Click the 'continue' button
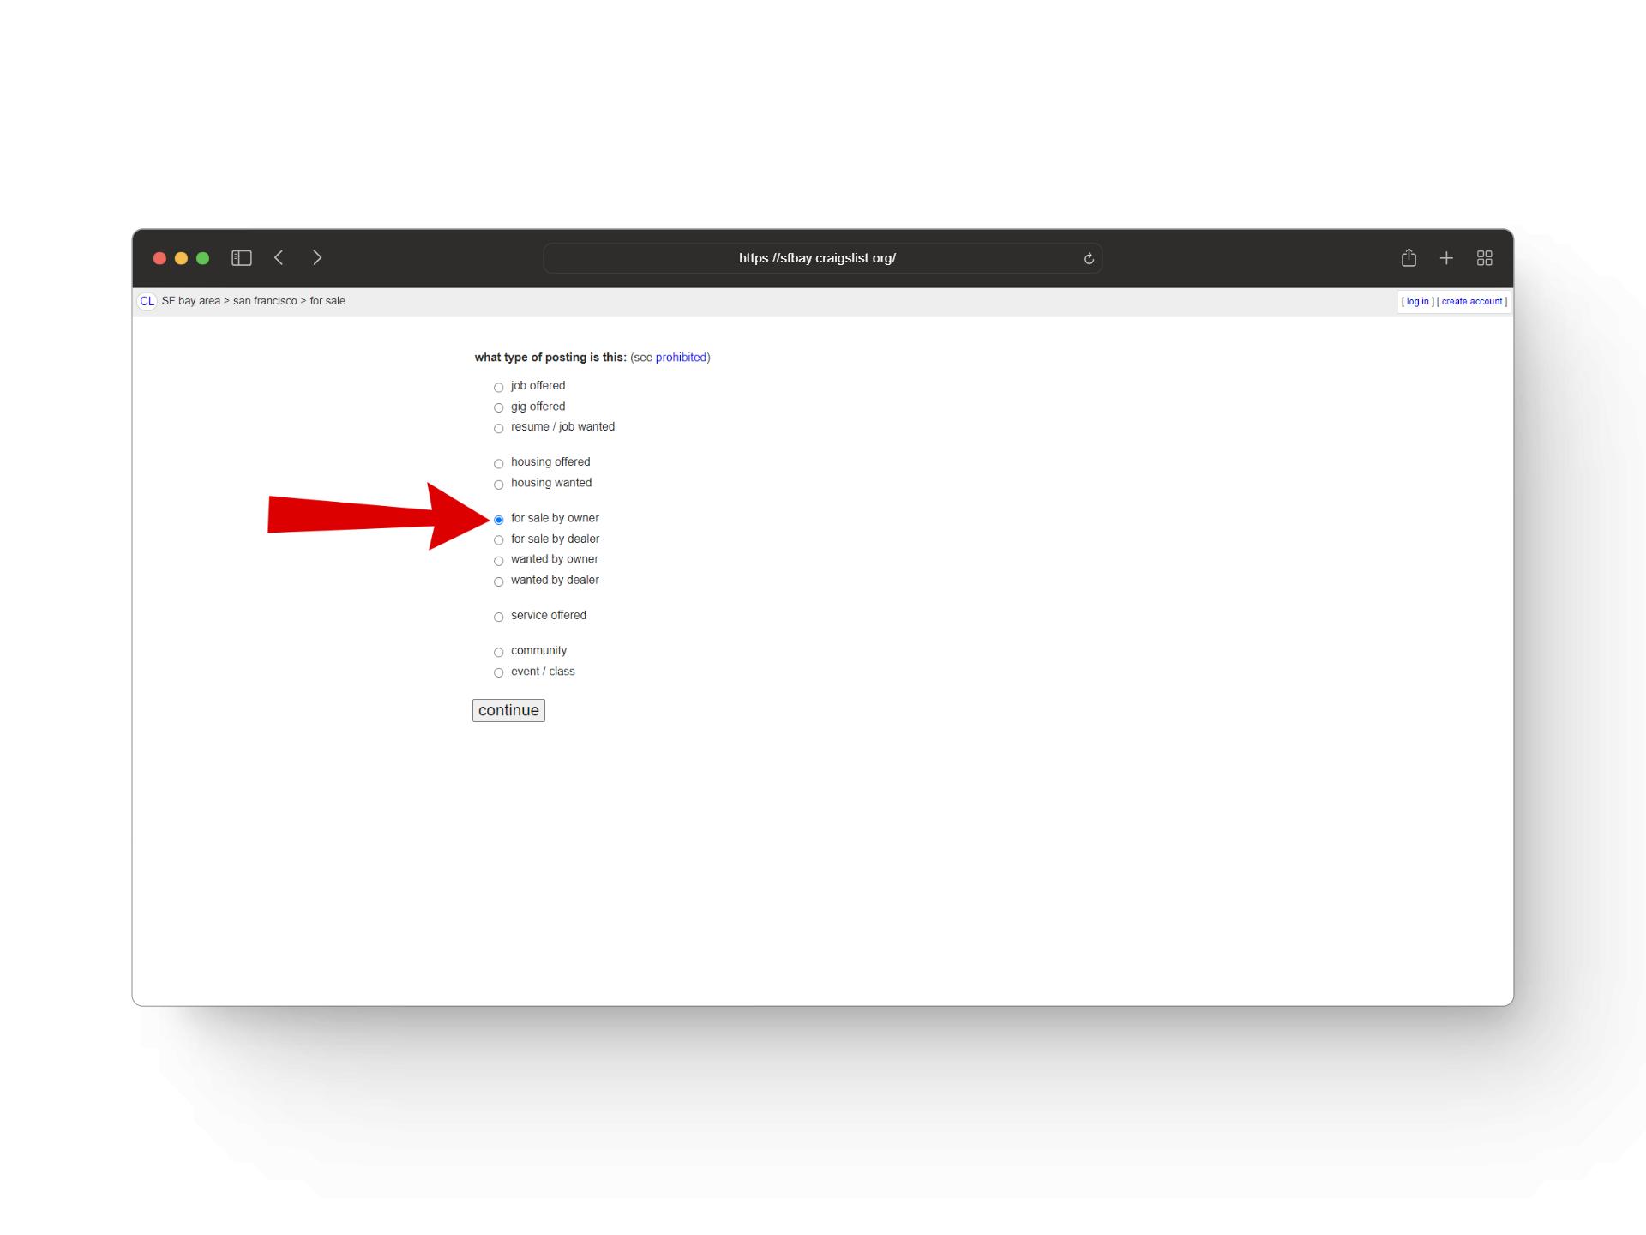 pyautogui.click(x=507, y=709)
